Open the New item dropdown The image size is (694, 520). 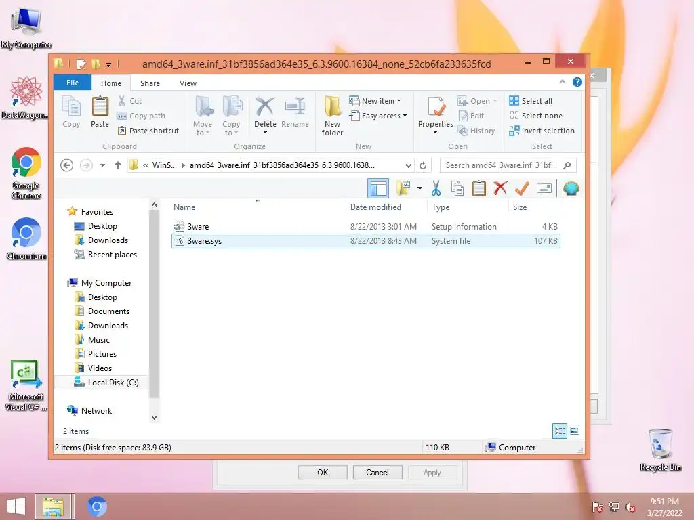click(x=375, y=101)
